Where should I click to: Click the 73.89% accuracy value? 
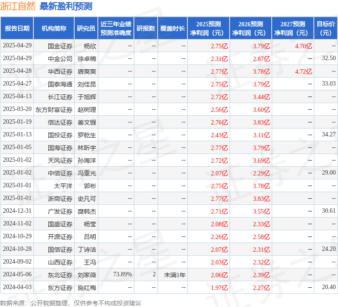click(x=122, y=275)
